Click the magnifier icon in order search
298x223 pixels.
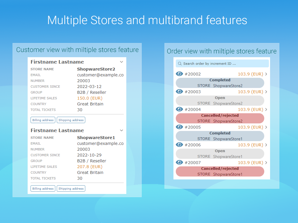click(180, 64)
